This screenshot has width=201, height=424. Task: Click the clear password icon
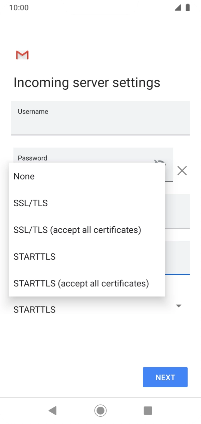[x=182, y=171]
